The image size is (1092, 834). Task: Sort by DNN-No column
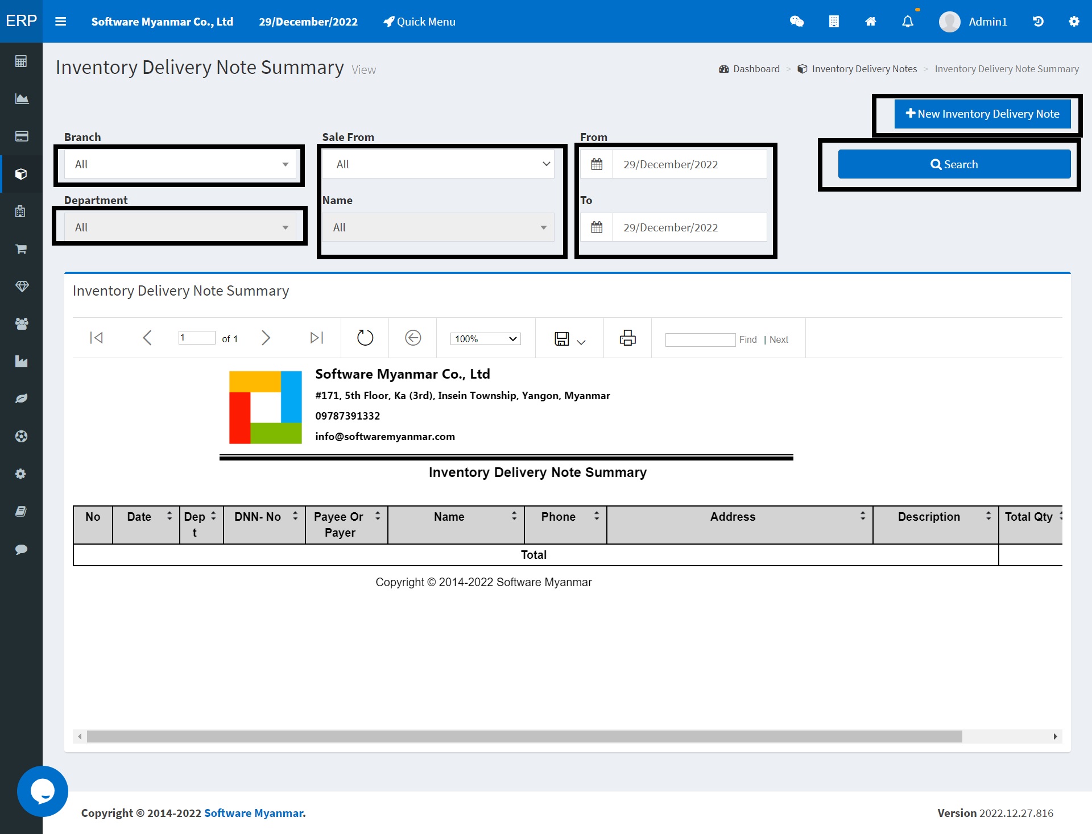[295, 516]
